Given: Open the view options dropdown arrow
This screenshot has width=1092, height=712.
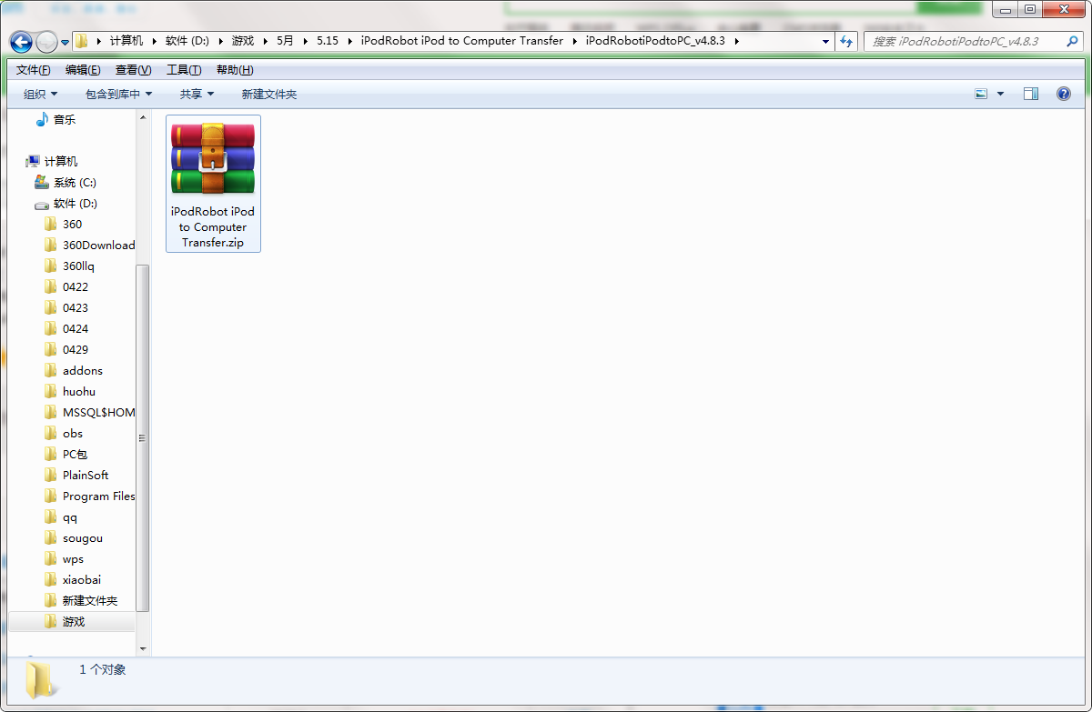Looking at the screenshot, I should [x=1001, y=94].
